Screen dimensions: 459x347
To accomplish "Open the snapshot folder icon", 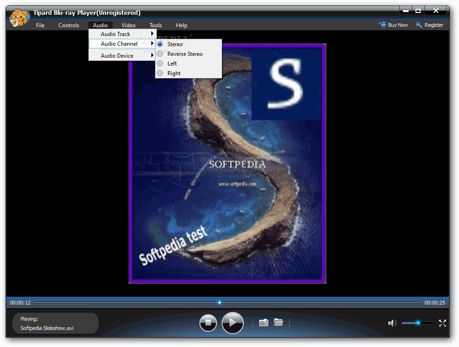I will (x=279, y=322).
